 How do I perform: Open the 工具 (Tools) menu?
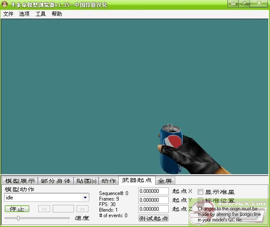click(40, 14)
